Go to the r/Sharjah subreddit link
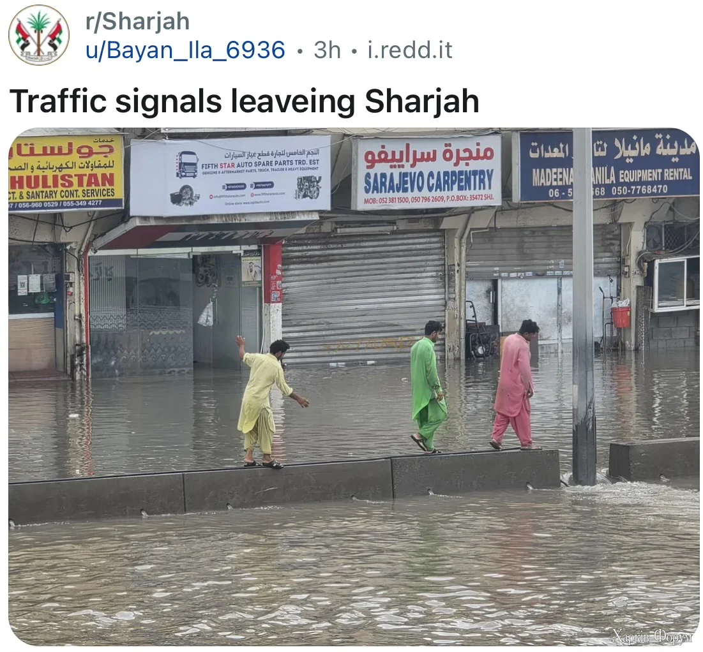The image size is (703, 652). point(138,22)
